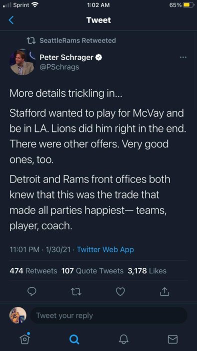View Peter Schrager's profile picture
The height and width of the screenshot is (351, 197).
point(22,62)
